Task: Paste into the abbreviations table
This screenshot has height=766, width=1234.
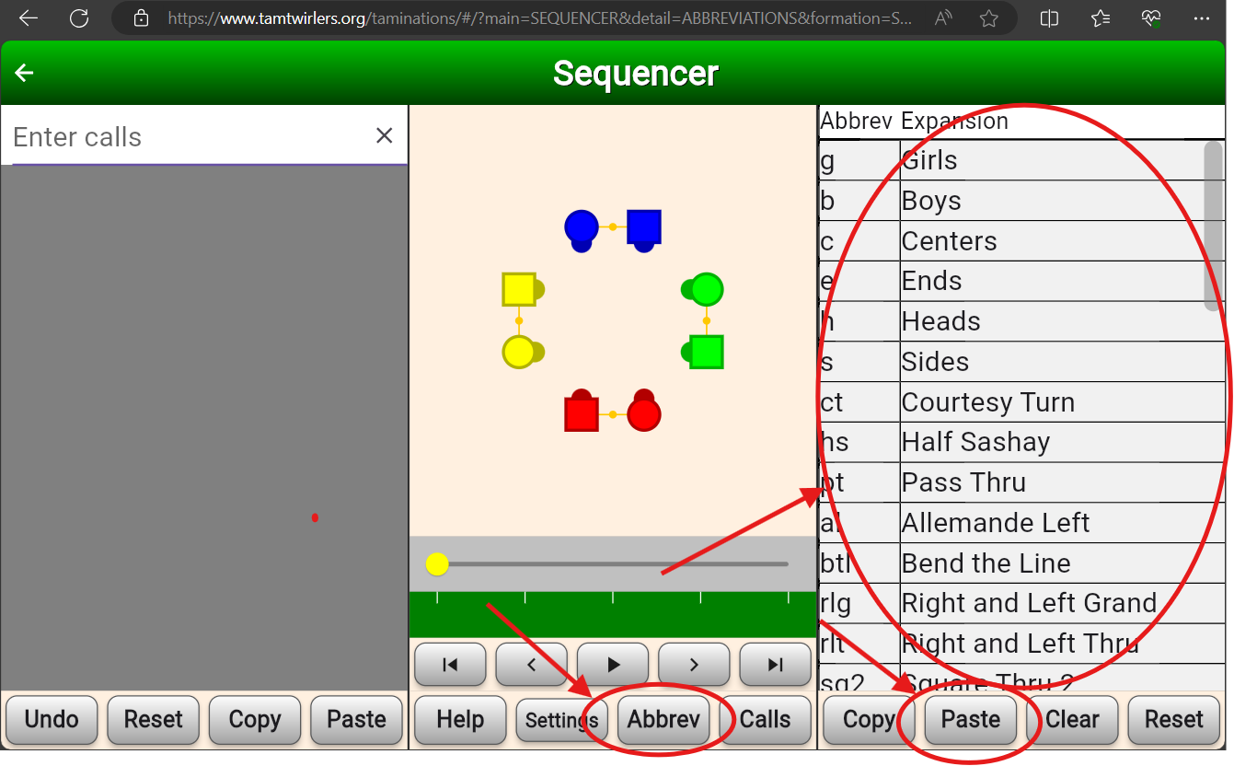Action: pyautogui.click(x=971, y=719)
